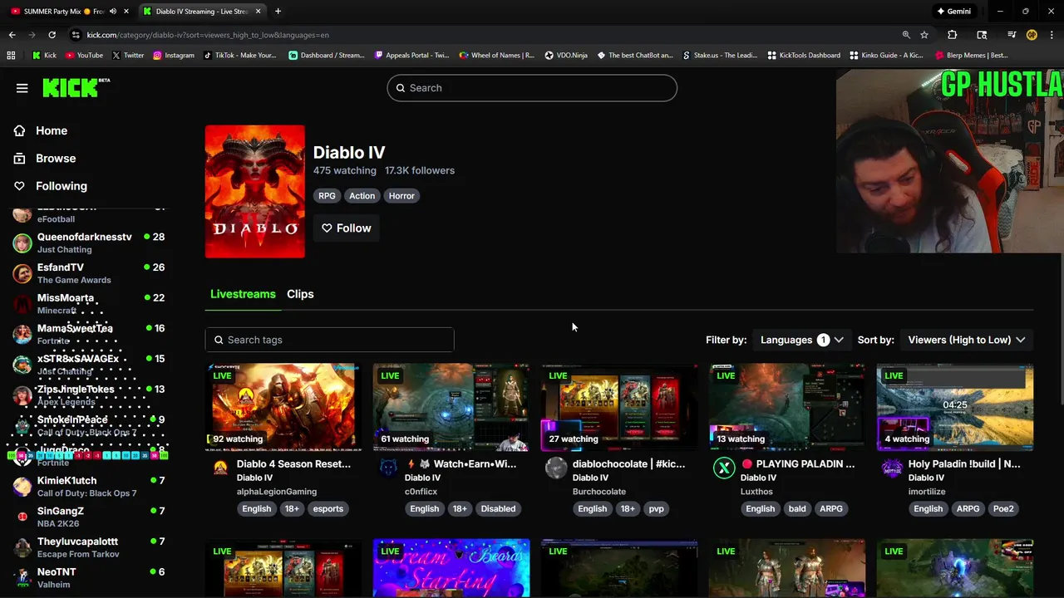Open EsfandTV channel in sidebar
Viewport: 1064px width, 598px height.
90,273
